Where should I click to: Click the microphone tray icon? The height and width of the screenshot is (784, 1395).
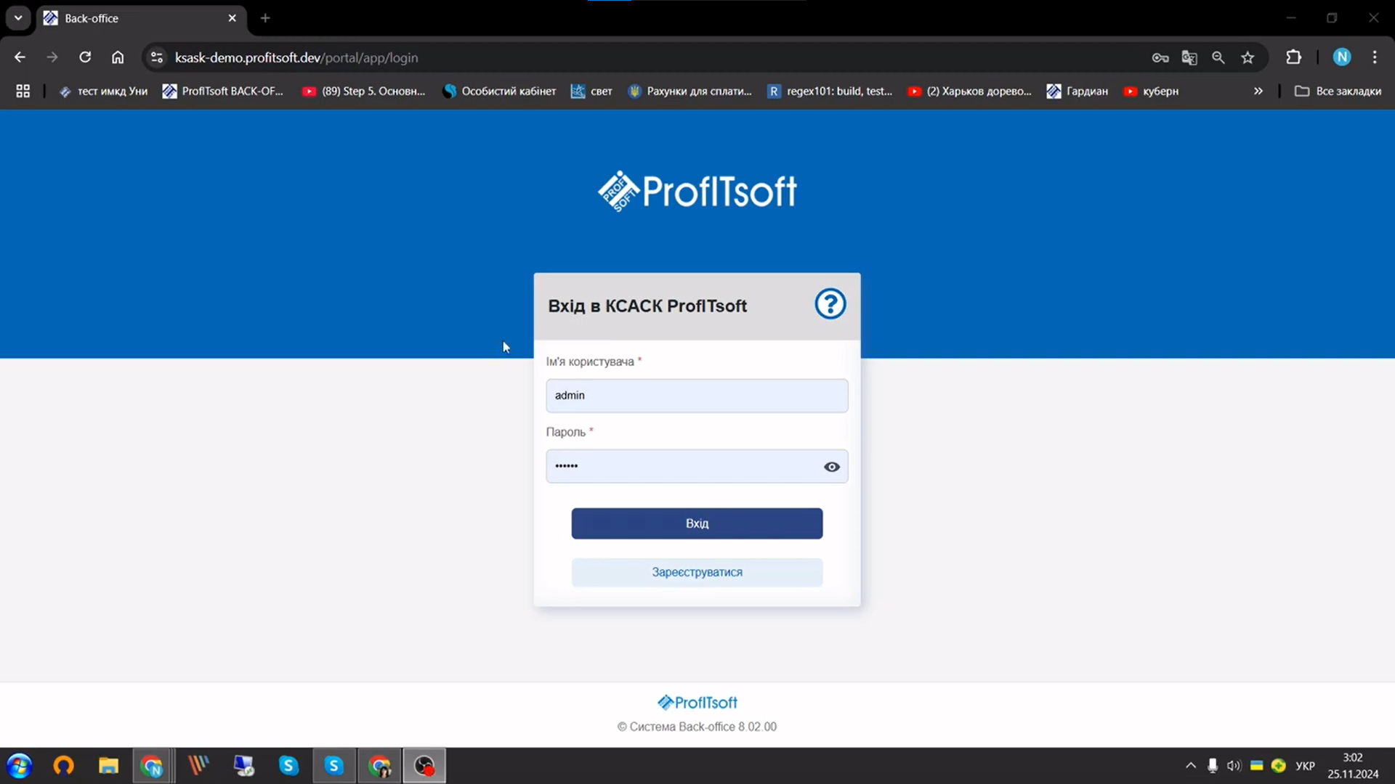click(1213, 766)
